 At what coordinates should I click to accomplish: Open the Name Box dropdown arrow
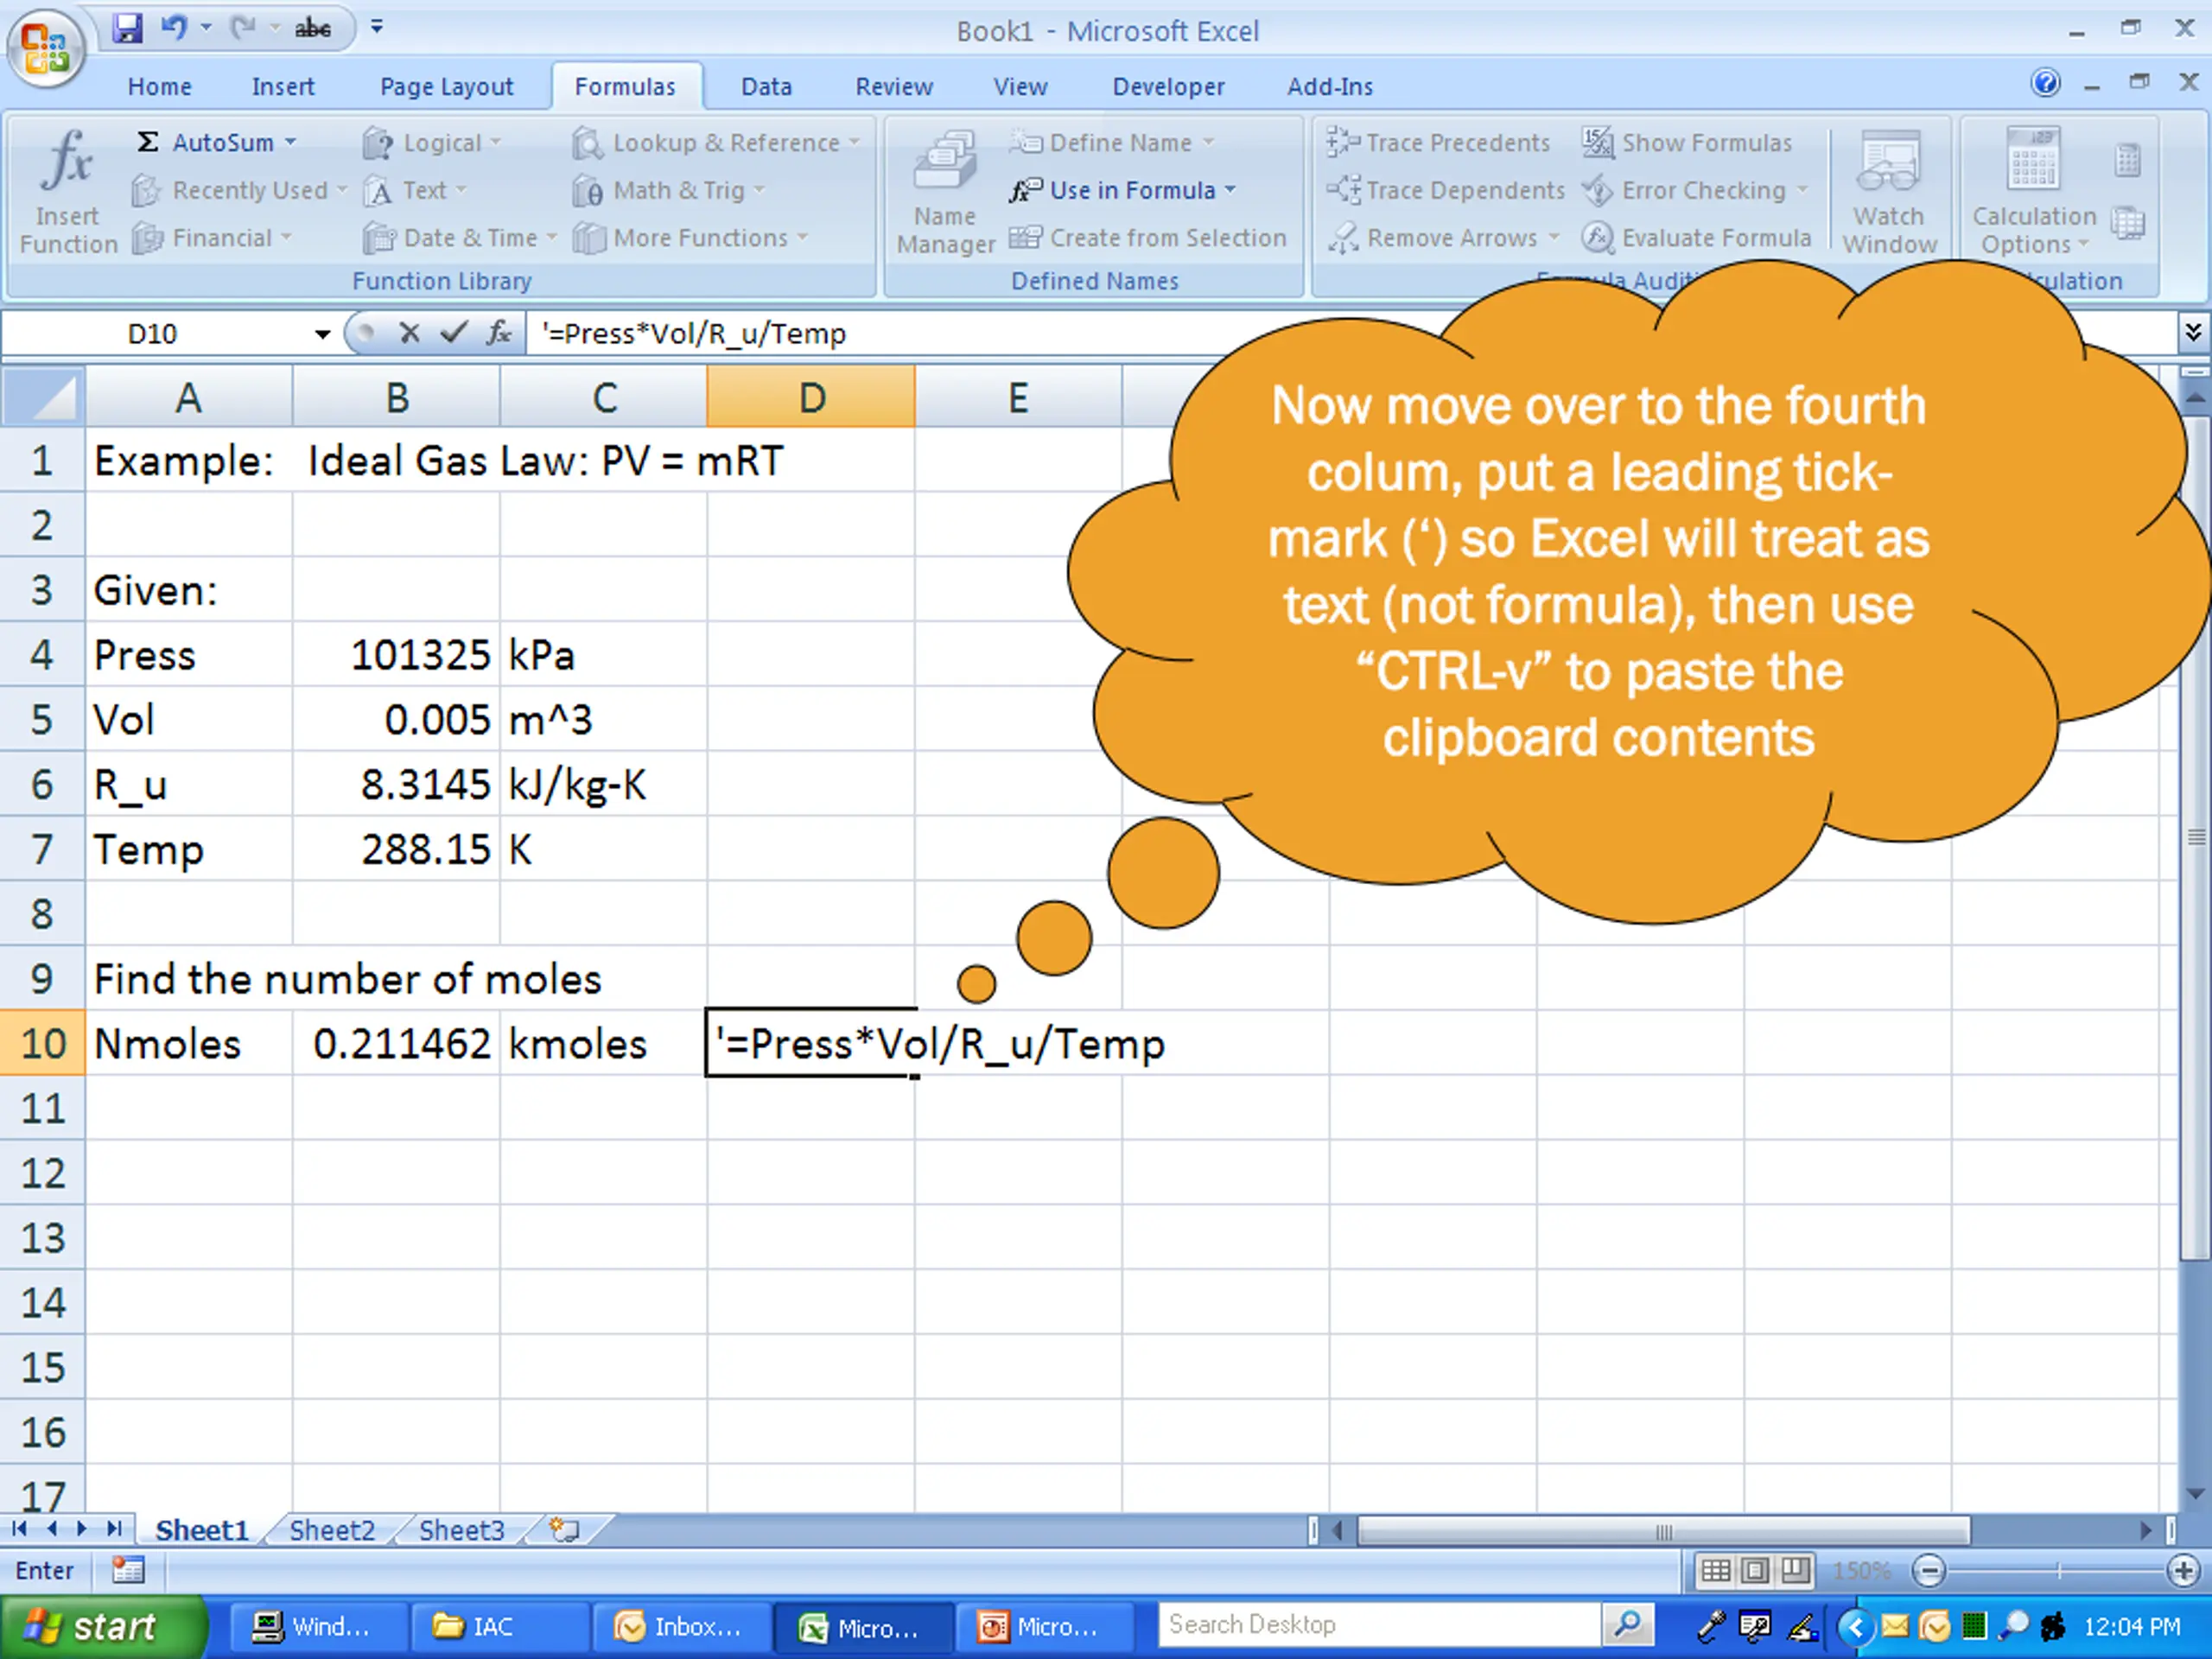(322, 334)
